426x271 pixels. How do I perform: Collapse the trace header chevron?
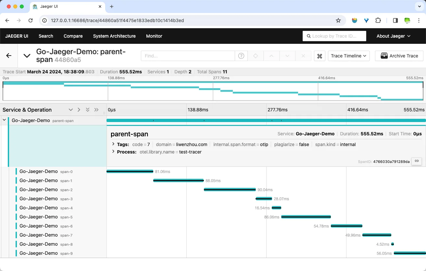27,56
